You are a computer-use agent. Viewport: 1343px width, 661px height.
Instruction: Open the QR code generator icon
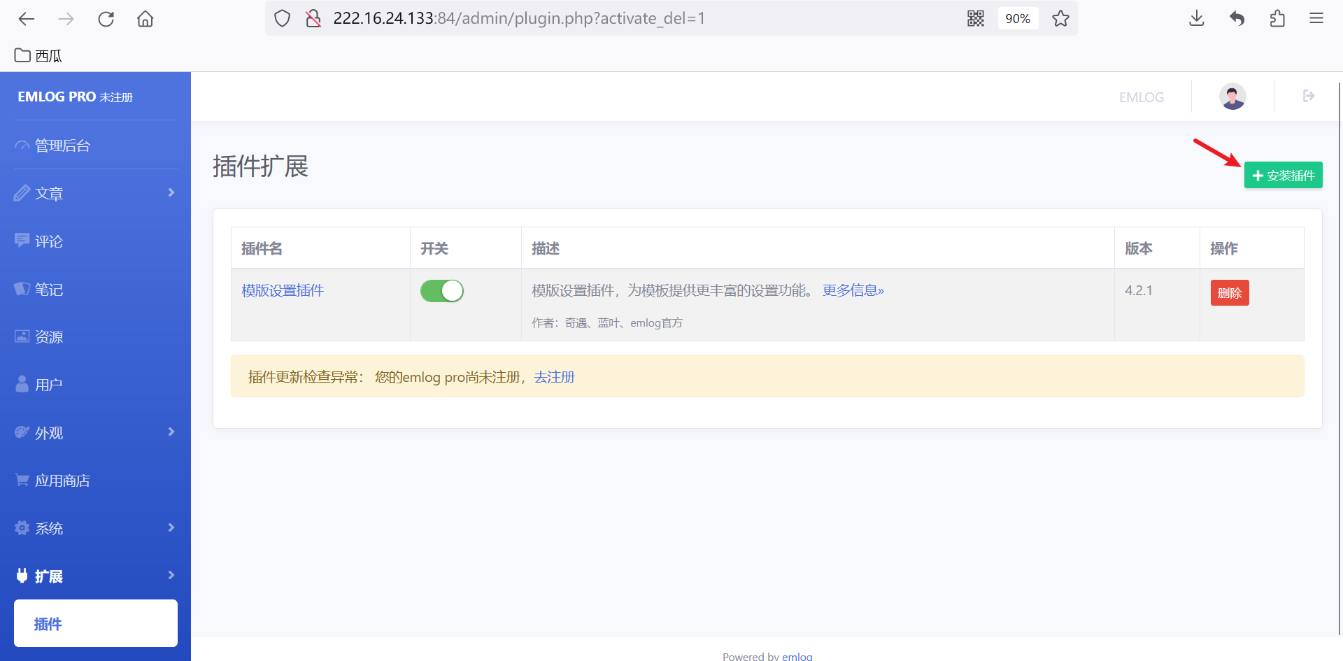(976, 18)
